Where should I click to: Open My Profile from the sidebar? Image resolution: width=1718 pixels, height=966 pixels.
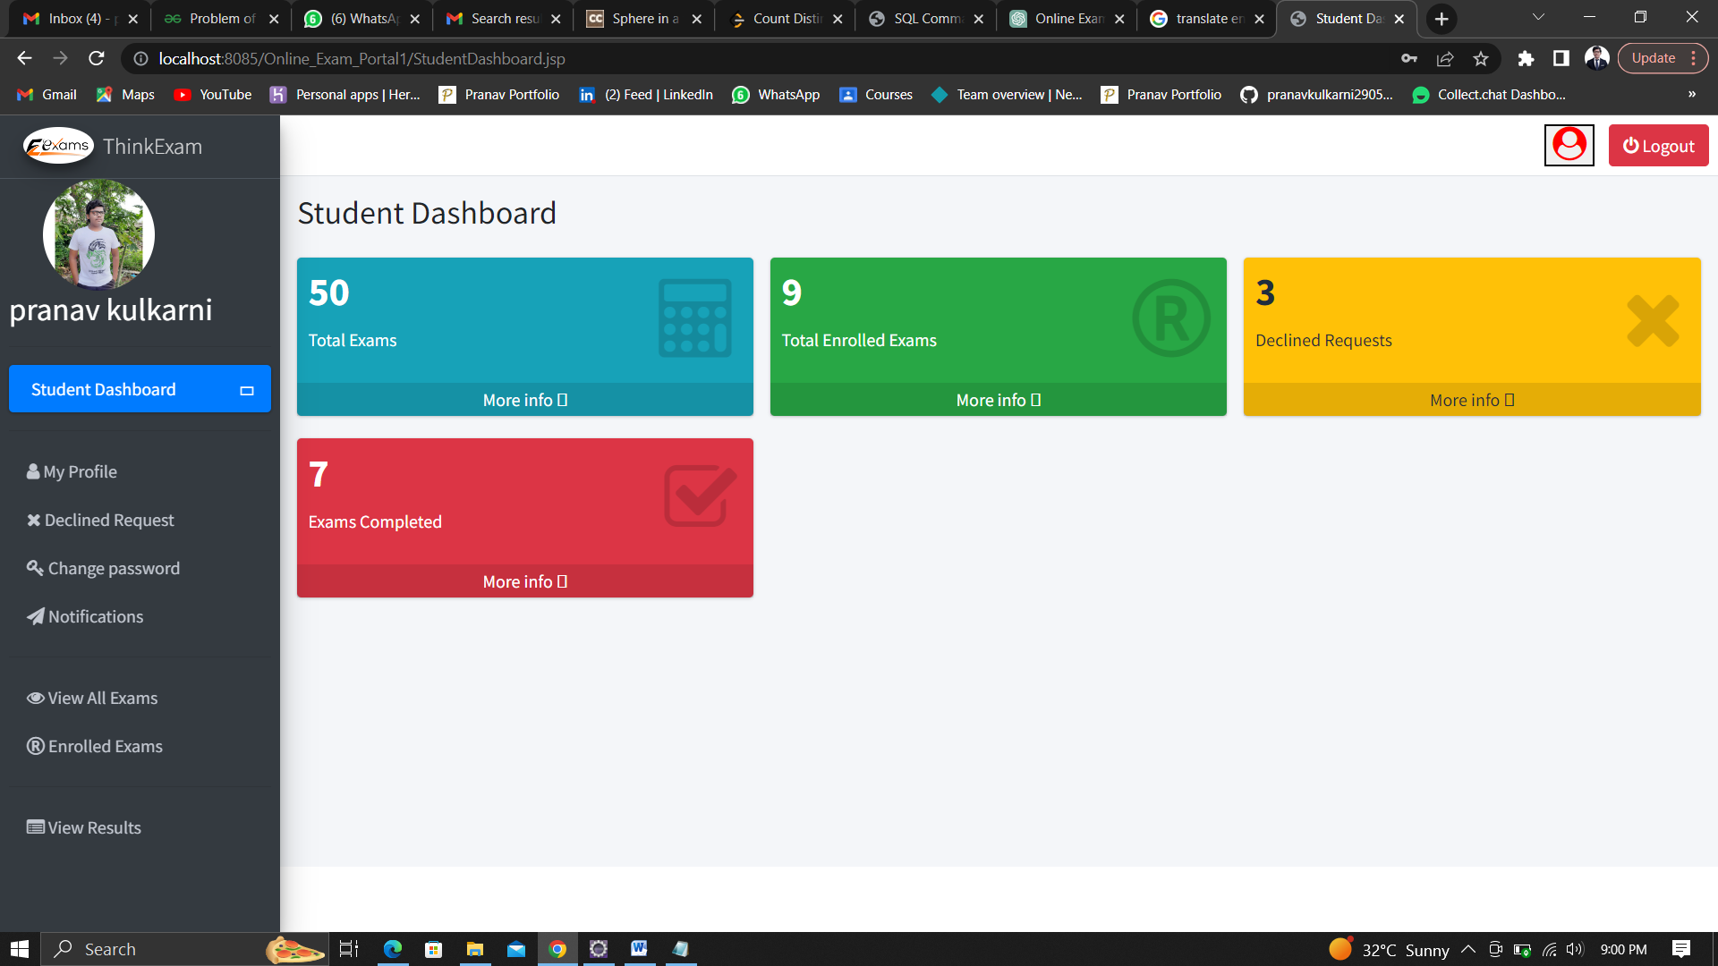[x=81, y=471]
